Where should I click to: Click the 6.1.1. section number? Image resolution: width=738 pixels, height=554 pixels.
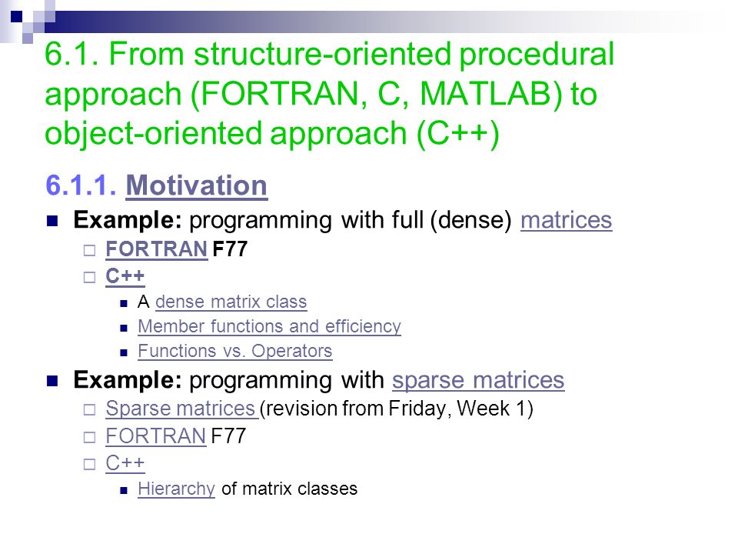[x=81, y=185]
